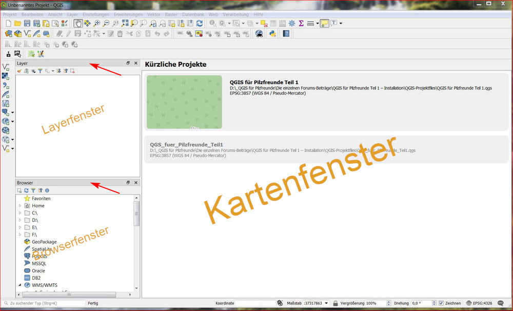Click filter icon in Layer panel toolbar
Screen dimensions: 513x311
click(x=40, y=71)
